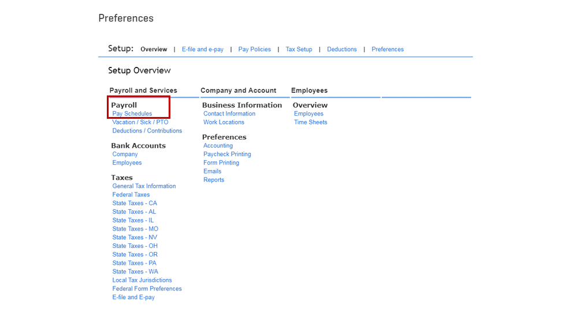Screen dimensions: 577x324
Task: Open the Deductions setup tab
Action: (x=342, y=50)
